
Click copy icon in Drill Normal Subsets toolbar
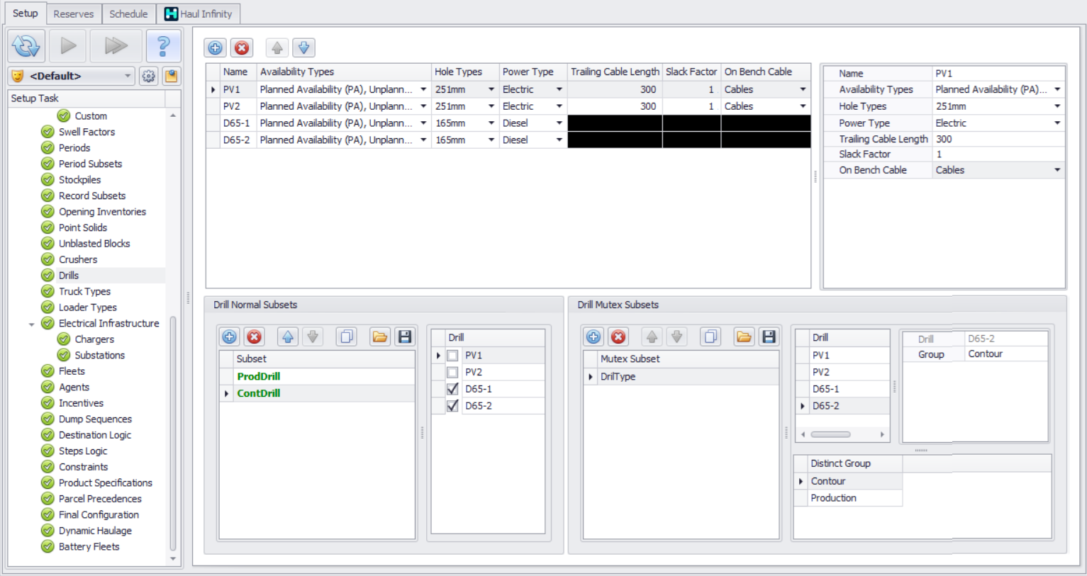click(347, 337)
